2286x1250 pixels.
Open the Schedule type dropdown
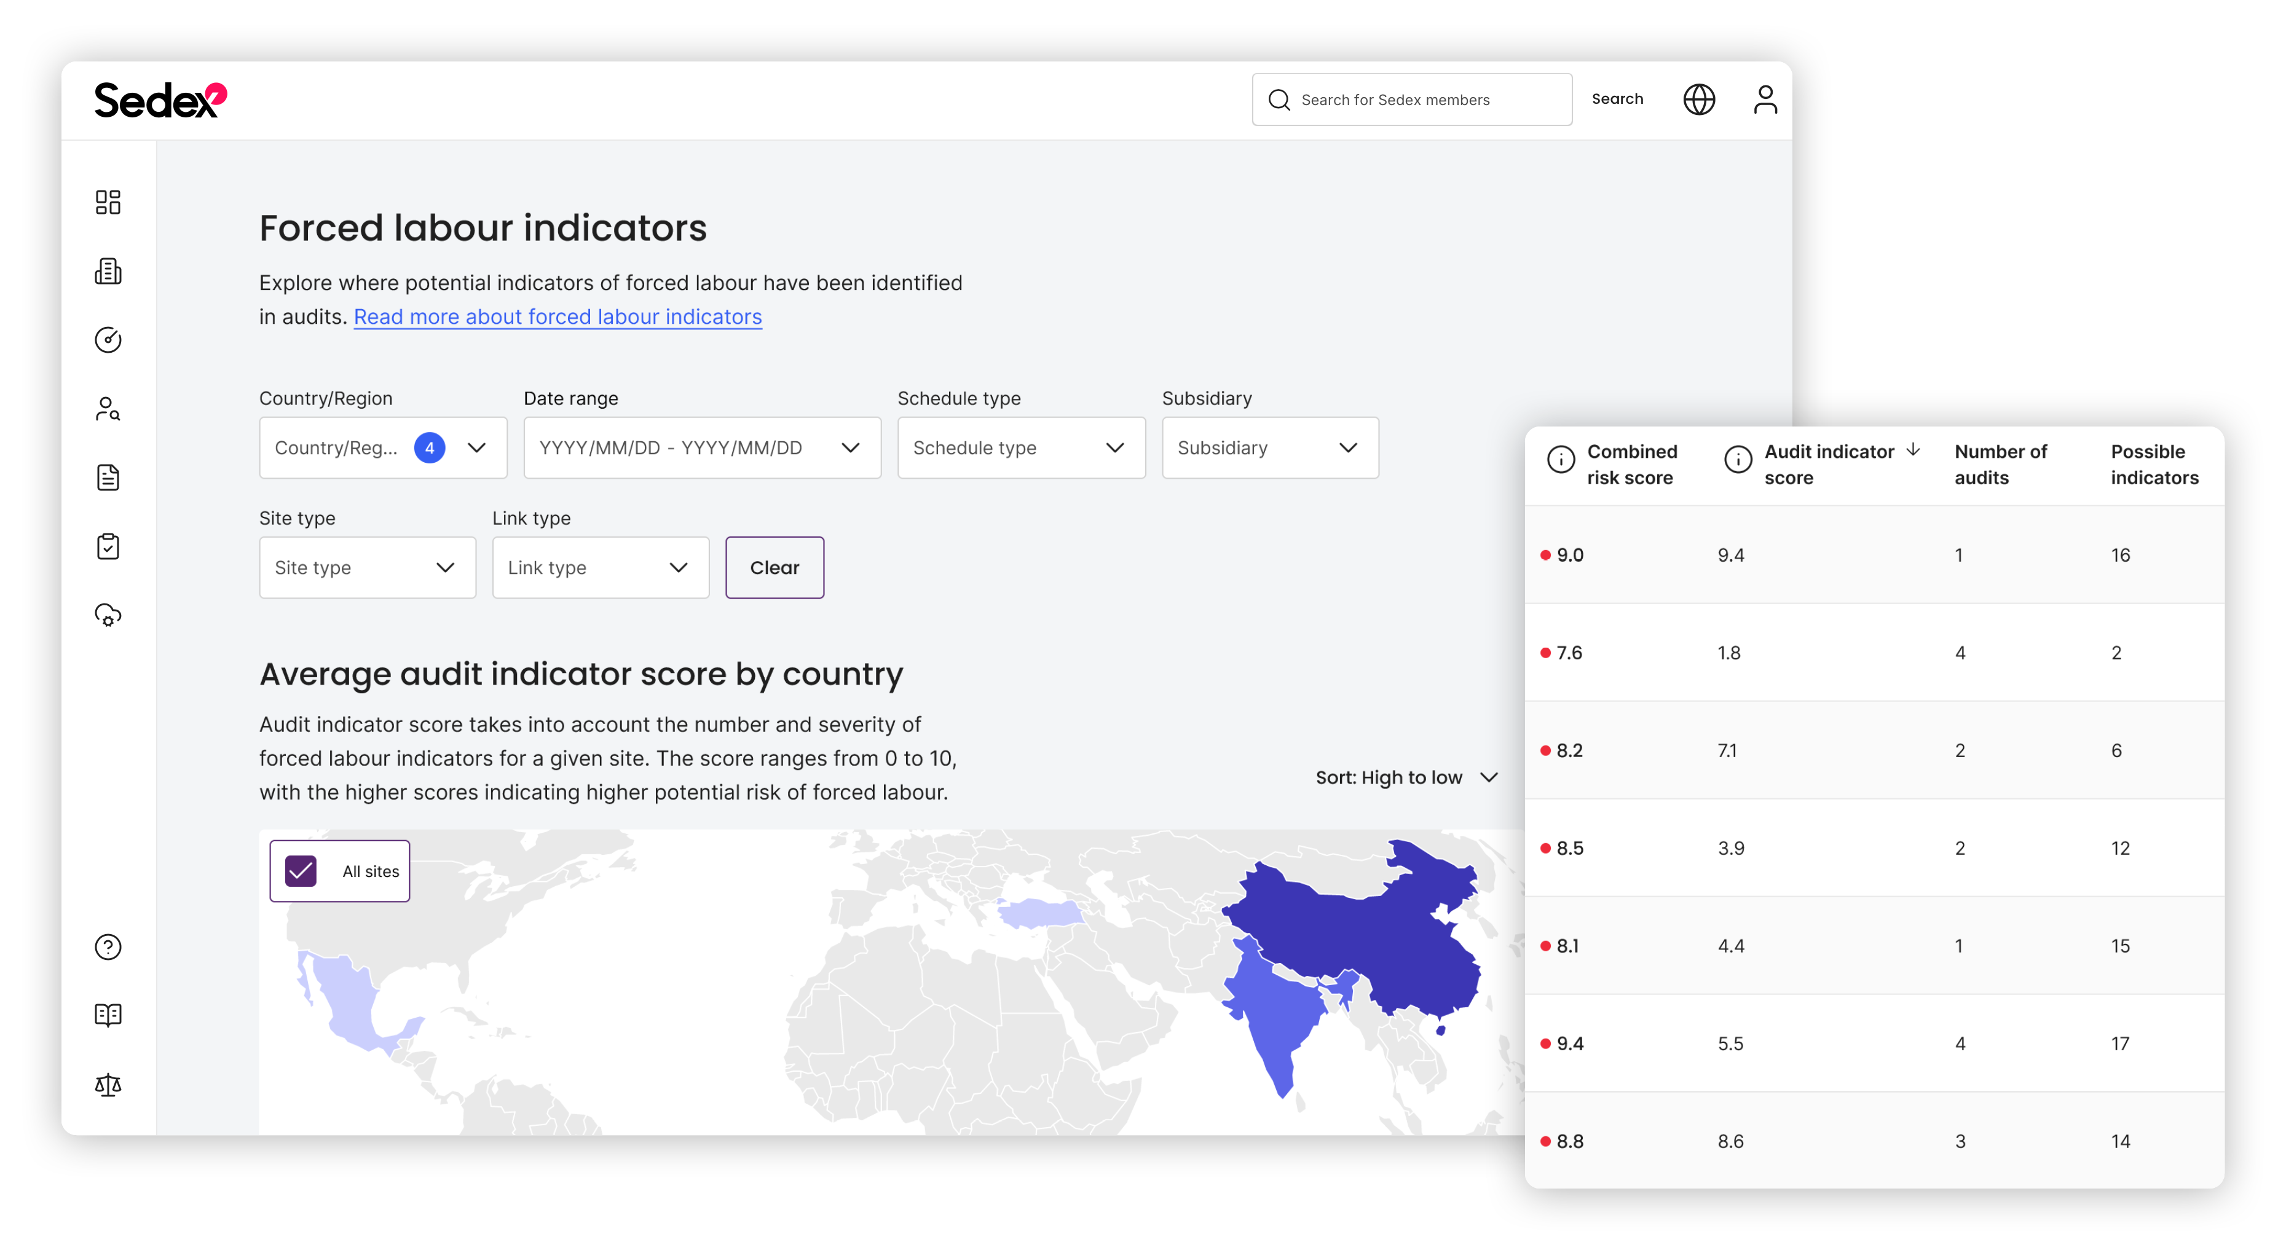tap(1020, 447)
